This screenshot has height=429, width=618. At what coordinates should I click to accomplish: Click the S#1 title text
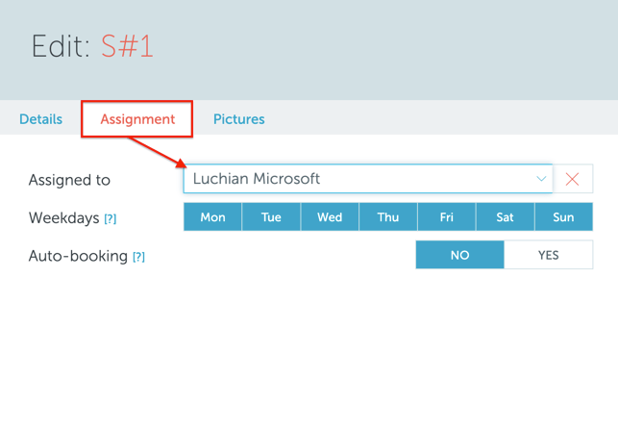point(127,46)
